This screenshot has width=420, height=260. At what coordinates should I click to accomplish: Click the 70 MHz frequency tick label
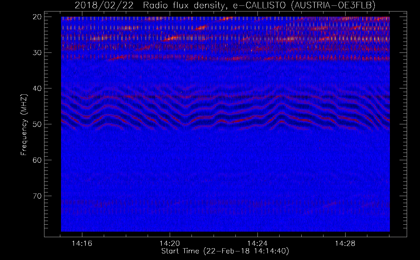pyautogui.click(x=37, y=196)
